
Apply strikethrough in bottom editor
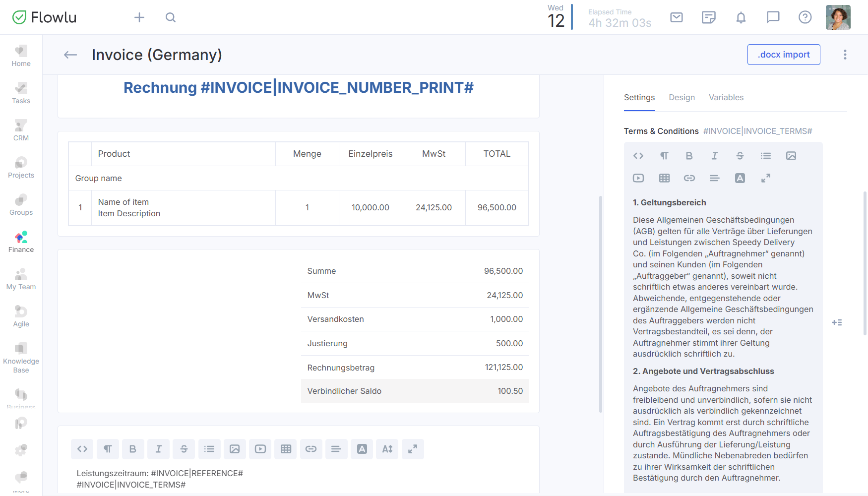(184, 449)
